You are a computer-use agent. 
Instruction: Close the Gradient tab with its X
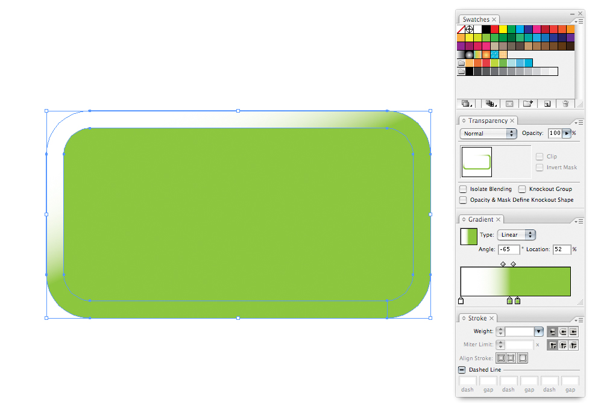point(498,219)
